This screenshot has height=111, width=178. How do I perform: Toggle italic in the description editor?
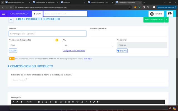tap(43, 102)
